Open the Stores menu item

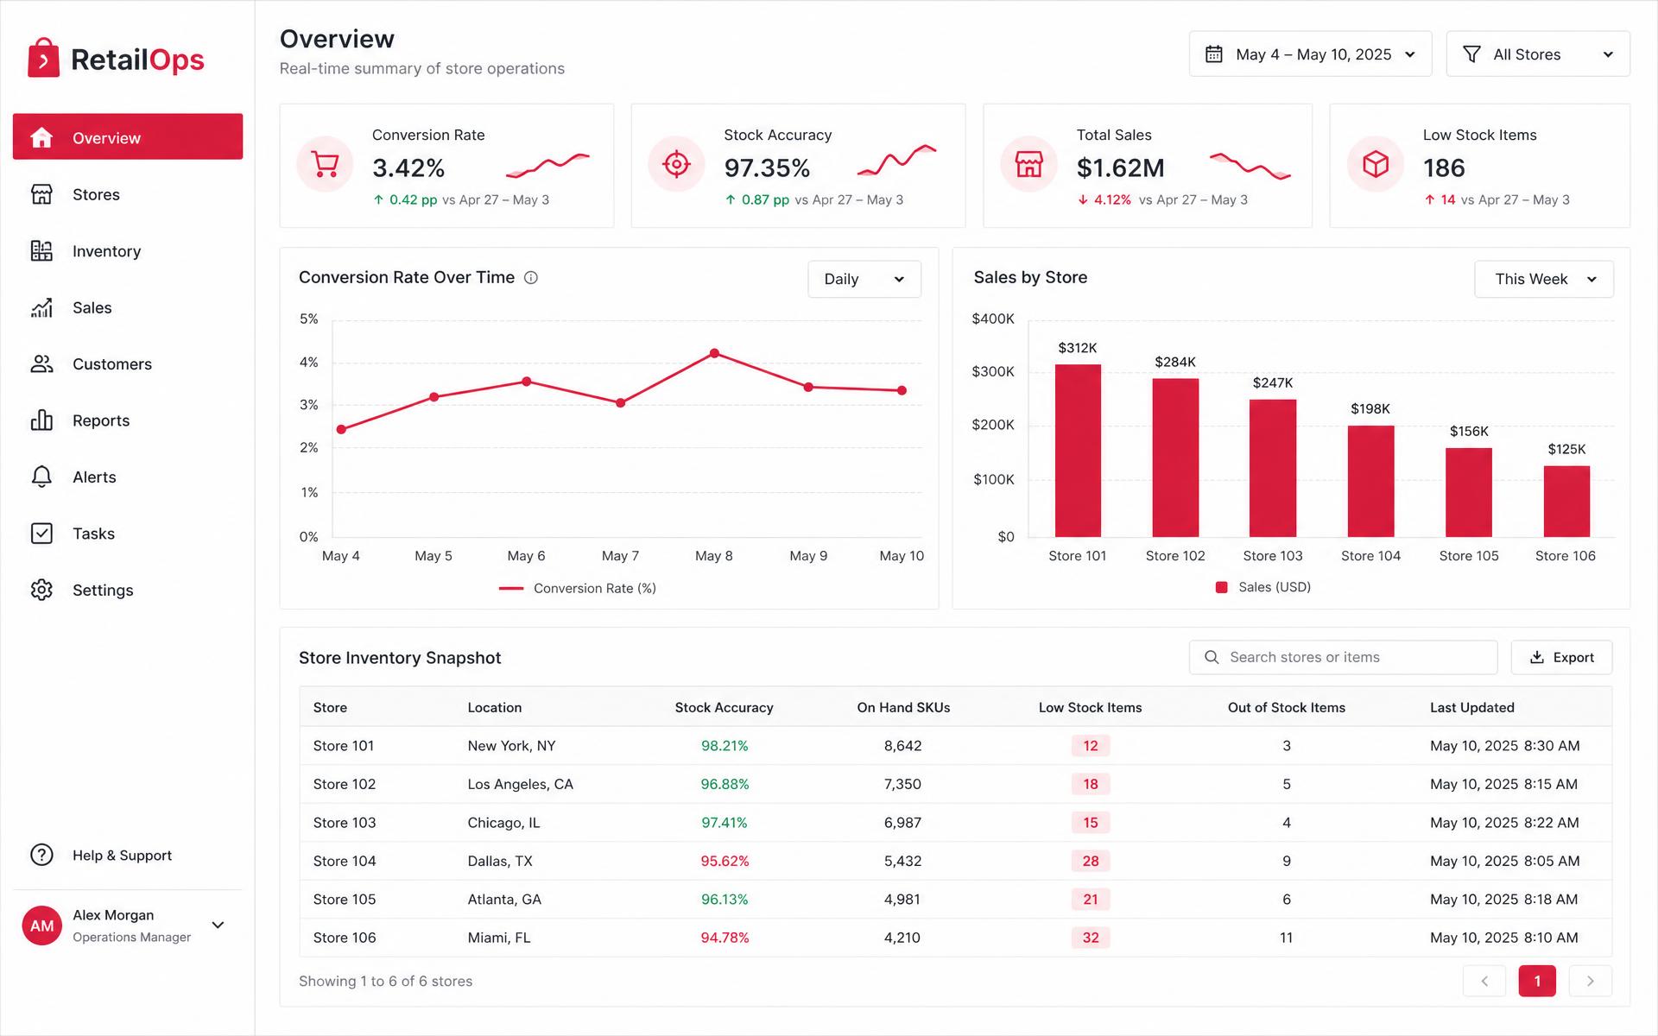[x=128, y=194]
